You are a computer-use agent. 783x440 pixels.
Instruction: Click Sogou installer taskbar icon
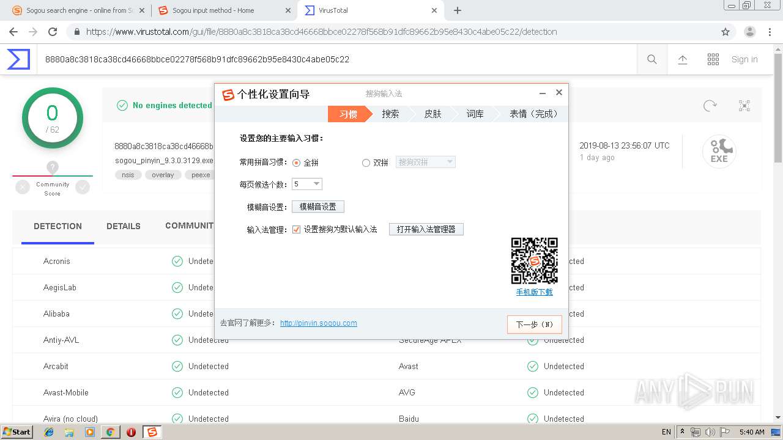coord(152,432)
